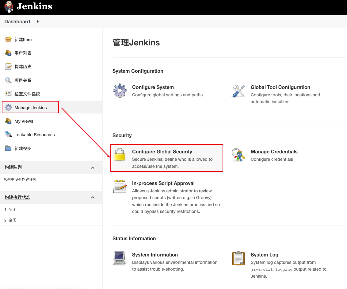
Task: Click the Configure Global Security padlock icon
Action: [x=120, y=155]
